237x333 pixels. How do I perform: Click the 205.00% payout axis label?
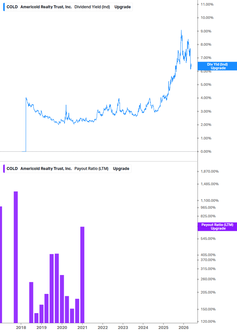[208, 292]
